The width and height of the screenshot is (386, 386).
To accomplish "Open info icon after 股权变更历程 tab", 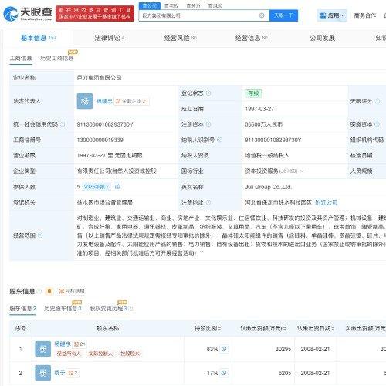I will coord(130,308).
